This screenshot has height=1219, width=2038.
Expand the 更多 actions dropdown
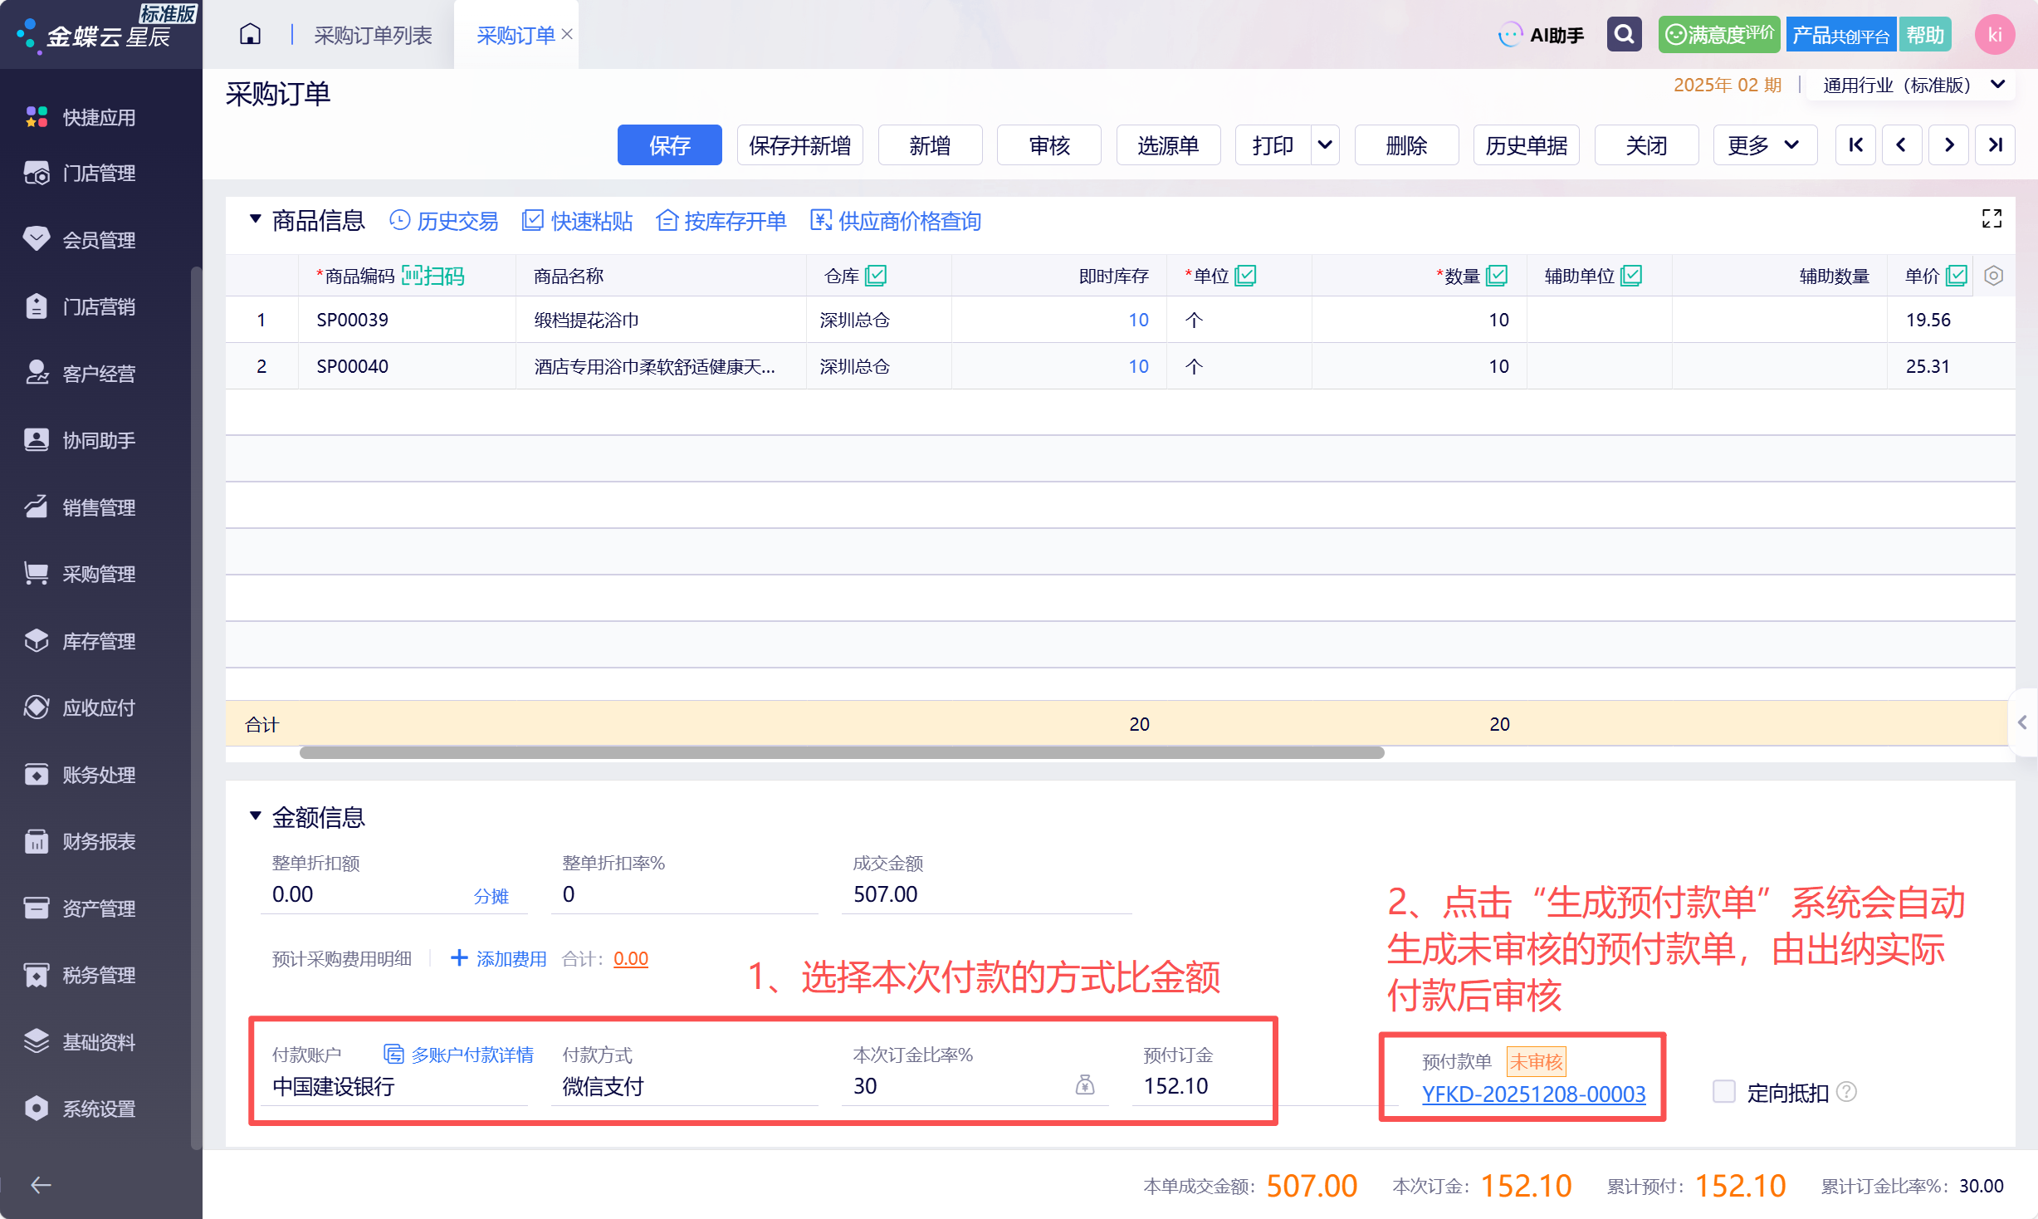(x=1765, y=145)
